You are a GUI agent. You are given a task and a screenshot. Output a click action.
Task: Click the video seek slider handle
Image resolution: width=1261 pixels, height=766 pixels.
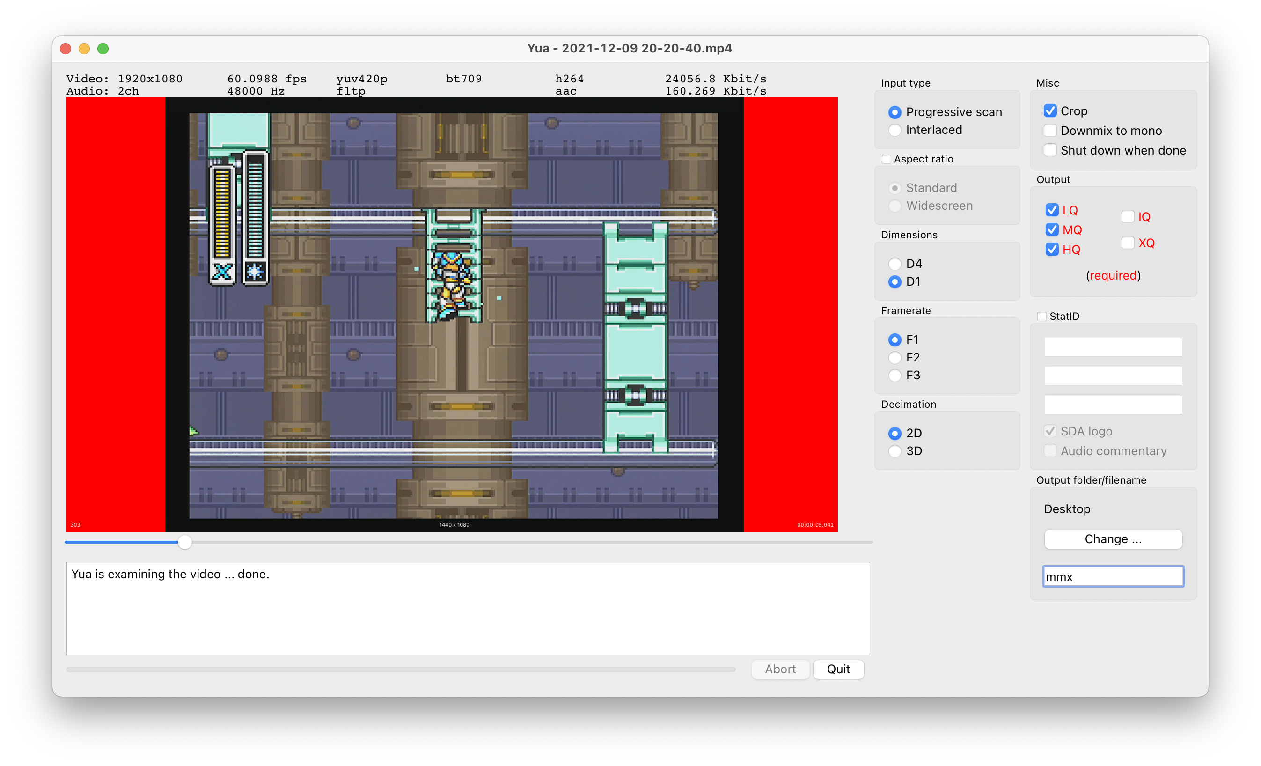pos(185,542)
